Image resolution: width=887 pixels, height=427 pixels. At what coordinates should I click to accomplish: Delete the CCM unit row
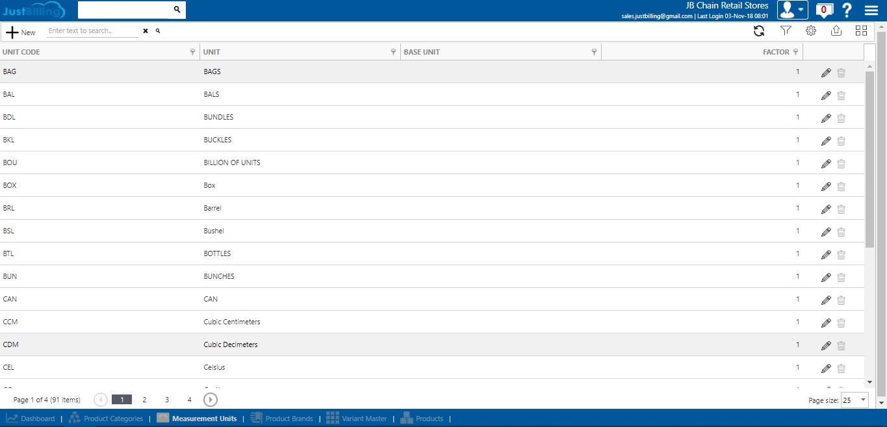point(841,323)
